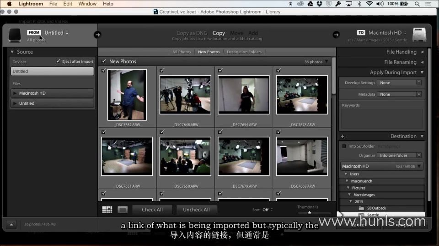The width and height of the screenshot is (439, 246).
Task: Open the Edit menu
Action: pos(68,4)
